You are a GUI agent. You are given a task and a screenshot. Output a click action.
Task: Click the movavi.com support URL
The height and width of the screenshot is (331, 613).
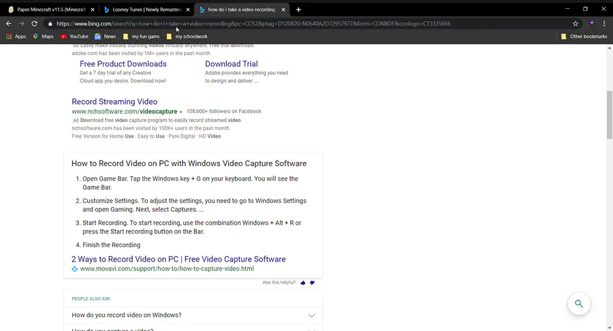(167, 269)
